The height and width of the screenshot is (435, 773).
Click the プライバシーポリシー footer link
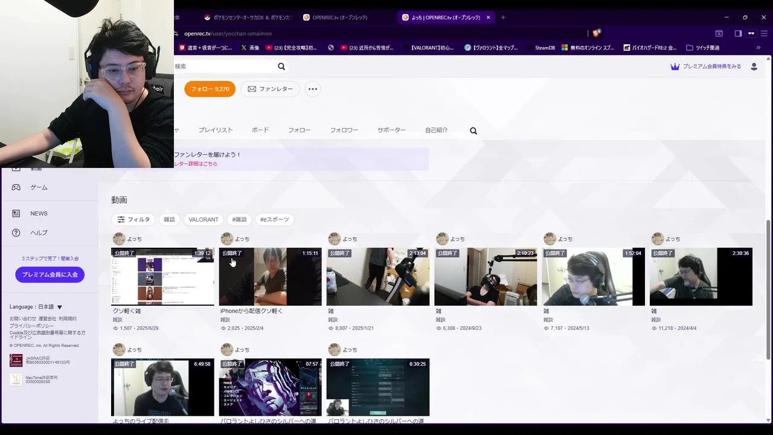tap(31, 326)
